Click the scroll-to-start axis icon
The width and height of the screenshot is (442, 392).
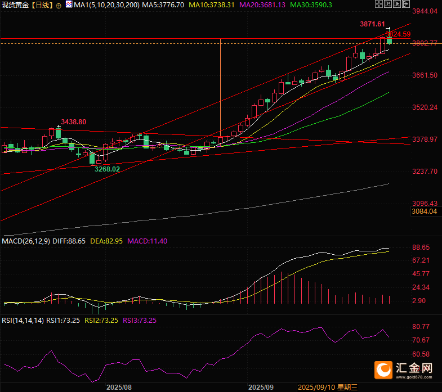pos(388,4)
